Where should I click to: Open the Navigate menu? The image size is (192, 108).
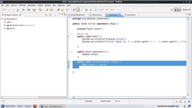pos(31,5)
